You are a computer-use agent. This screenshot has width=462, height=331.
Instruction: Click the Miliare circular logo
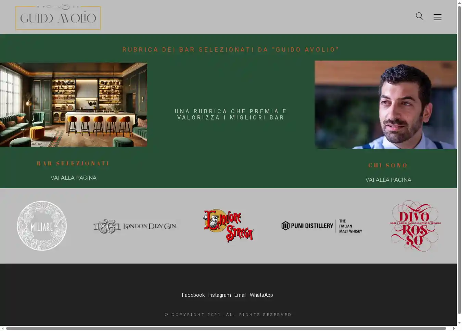coord(42,226)
